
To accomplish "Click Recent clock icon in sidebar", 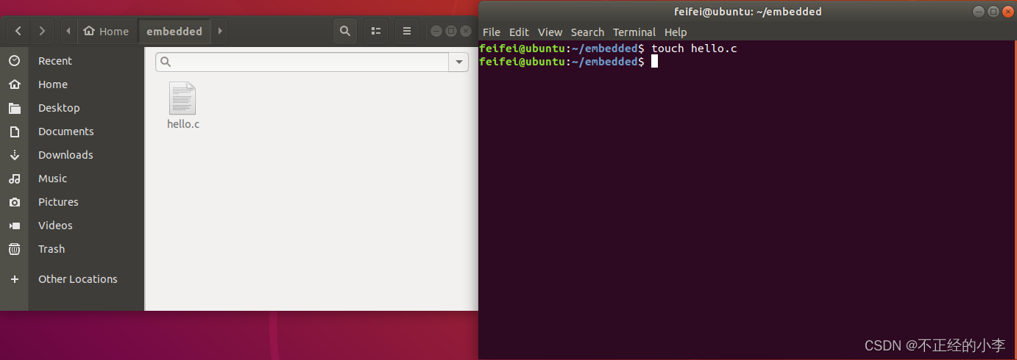I will click(14, 61).
